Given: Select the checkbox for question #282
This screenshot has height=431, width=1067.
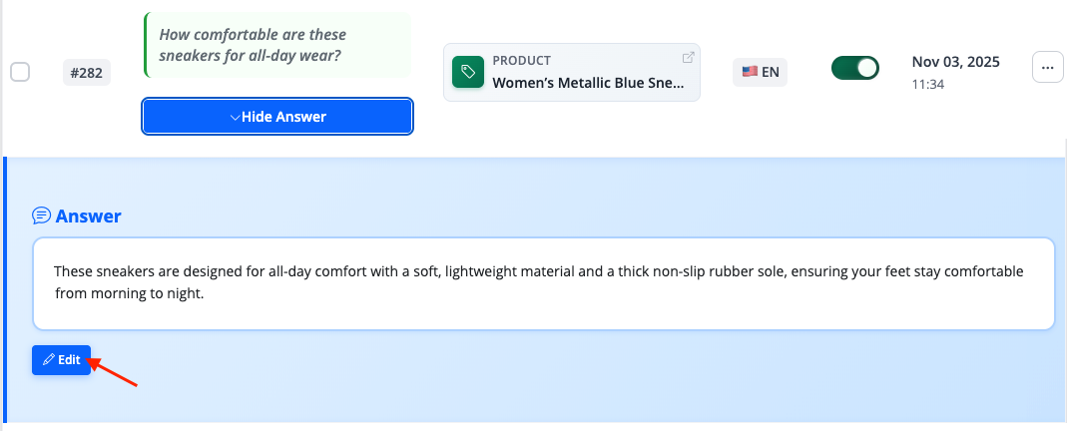Looking at the screenshot, I should tap(20, 72).
